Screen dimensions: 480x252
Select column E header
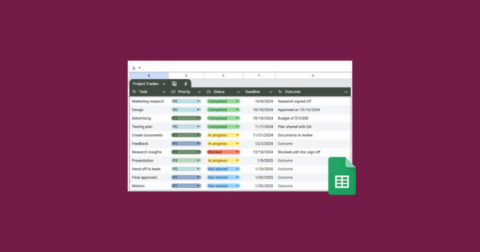[x=223, y=76]
